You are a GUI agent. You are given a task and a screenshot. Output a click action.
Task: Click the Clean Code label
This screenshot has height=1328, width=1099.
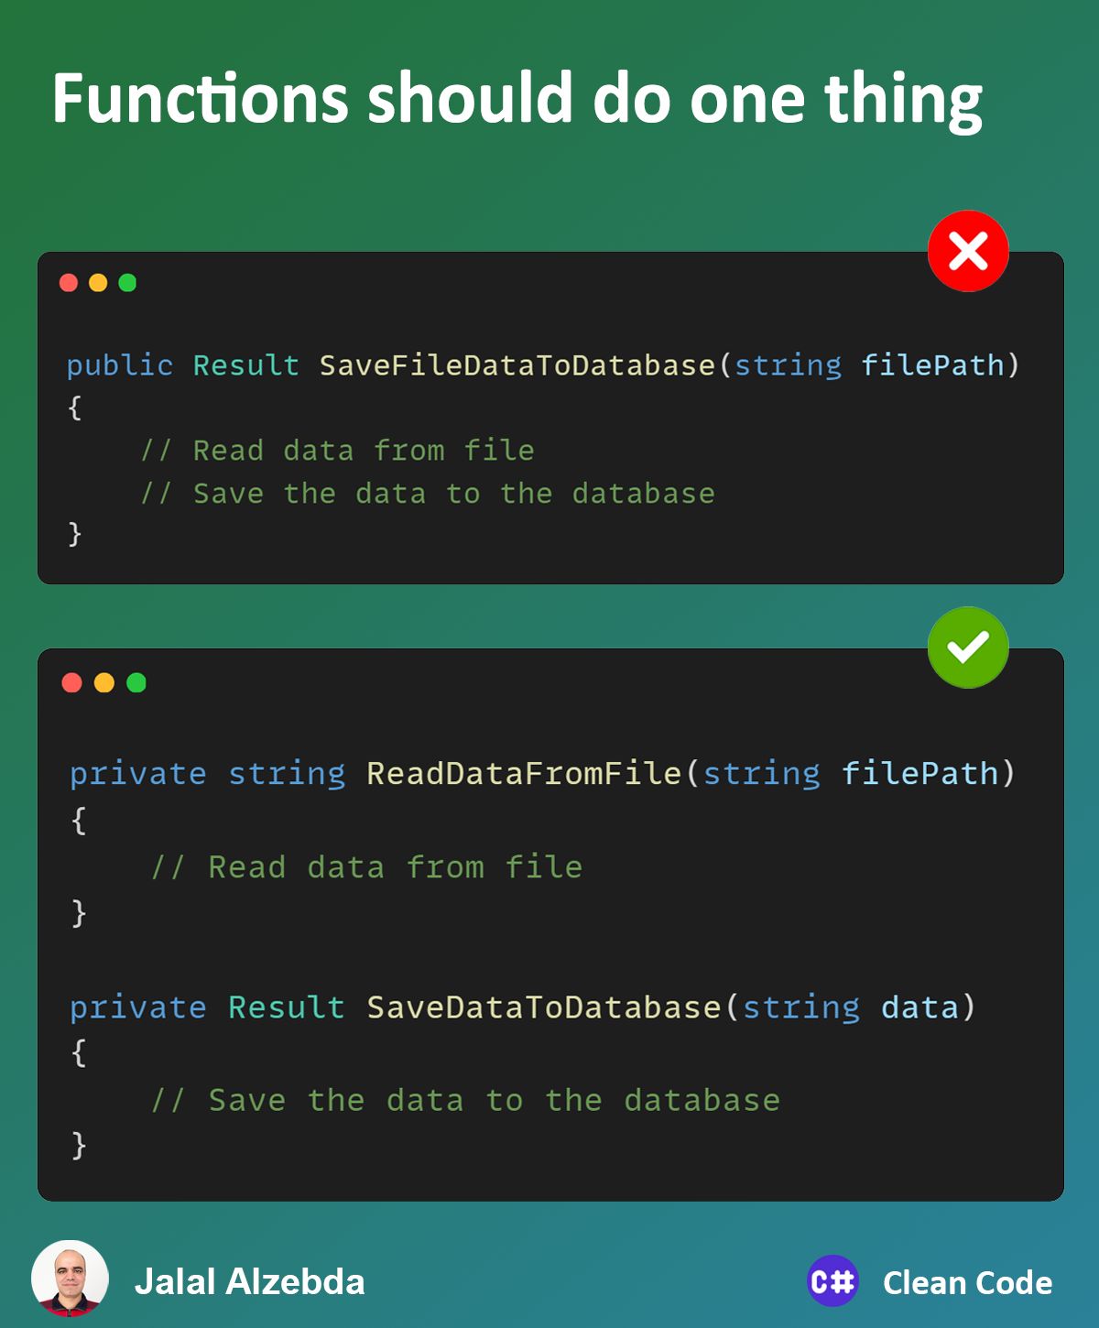(968, 1282)
